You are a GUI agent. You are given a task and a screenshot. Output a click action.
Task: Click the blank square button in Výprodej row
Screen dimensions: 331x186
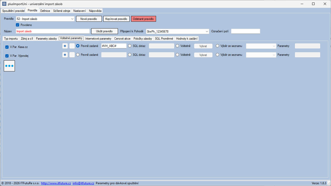(72, 55)
